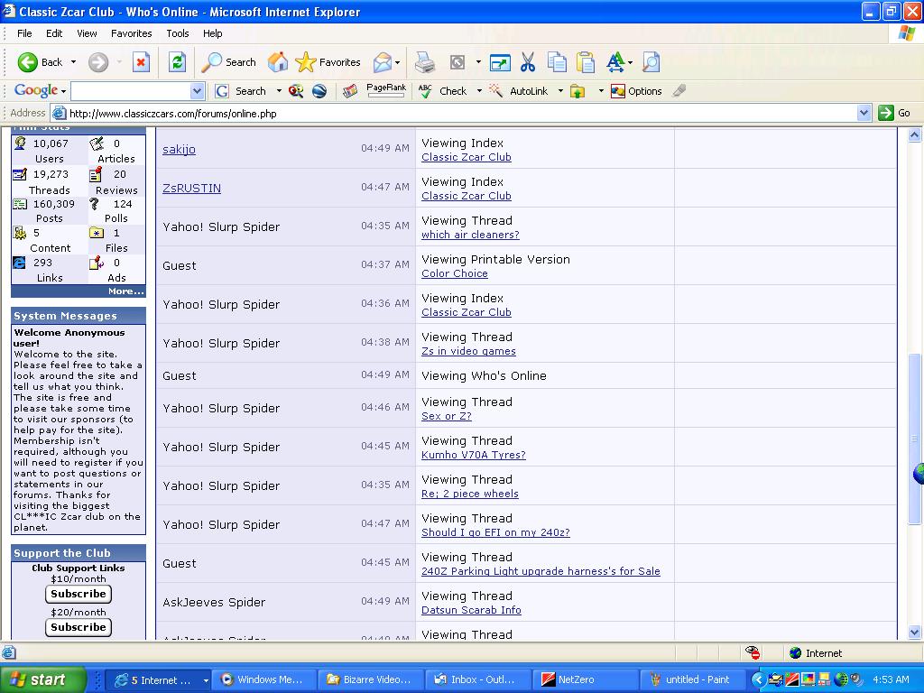Click in the Google toolbar search field

click(130, 91)
